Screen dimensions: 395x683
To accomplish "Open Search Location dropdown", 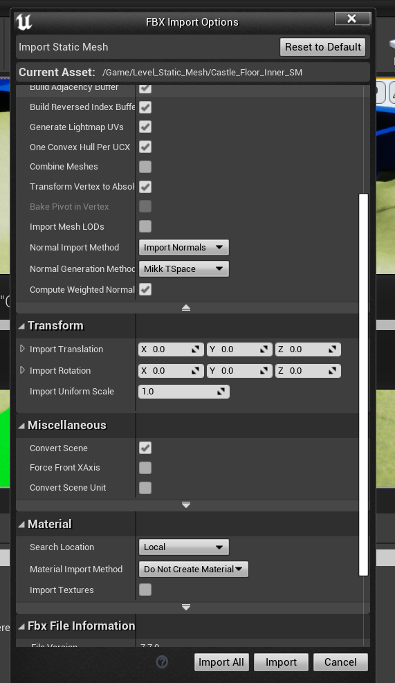I will tap(183, 547).
